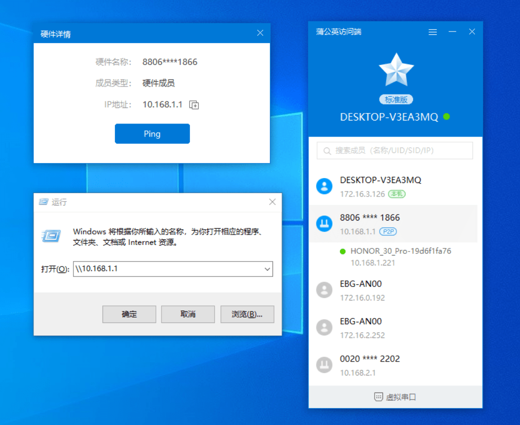Click the copy icon next to IP address 10.168.1.1

pyautogui.click(x=194, y=105)
